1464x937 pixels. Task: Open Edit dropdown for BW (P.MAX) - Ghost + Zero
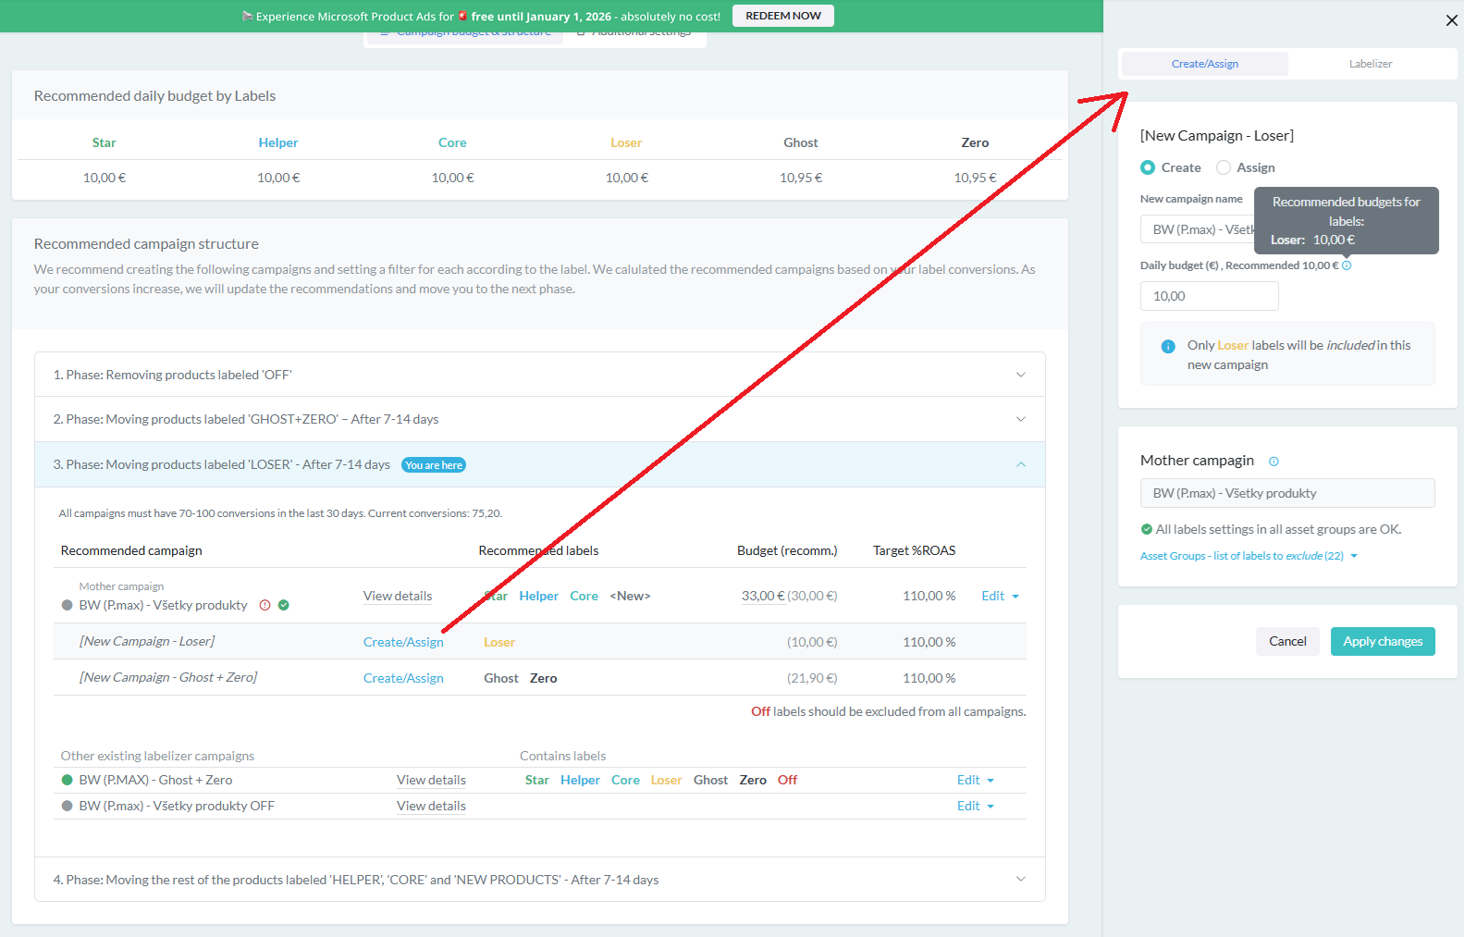(x=975, y=780)
